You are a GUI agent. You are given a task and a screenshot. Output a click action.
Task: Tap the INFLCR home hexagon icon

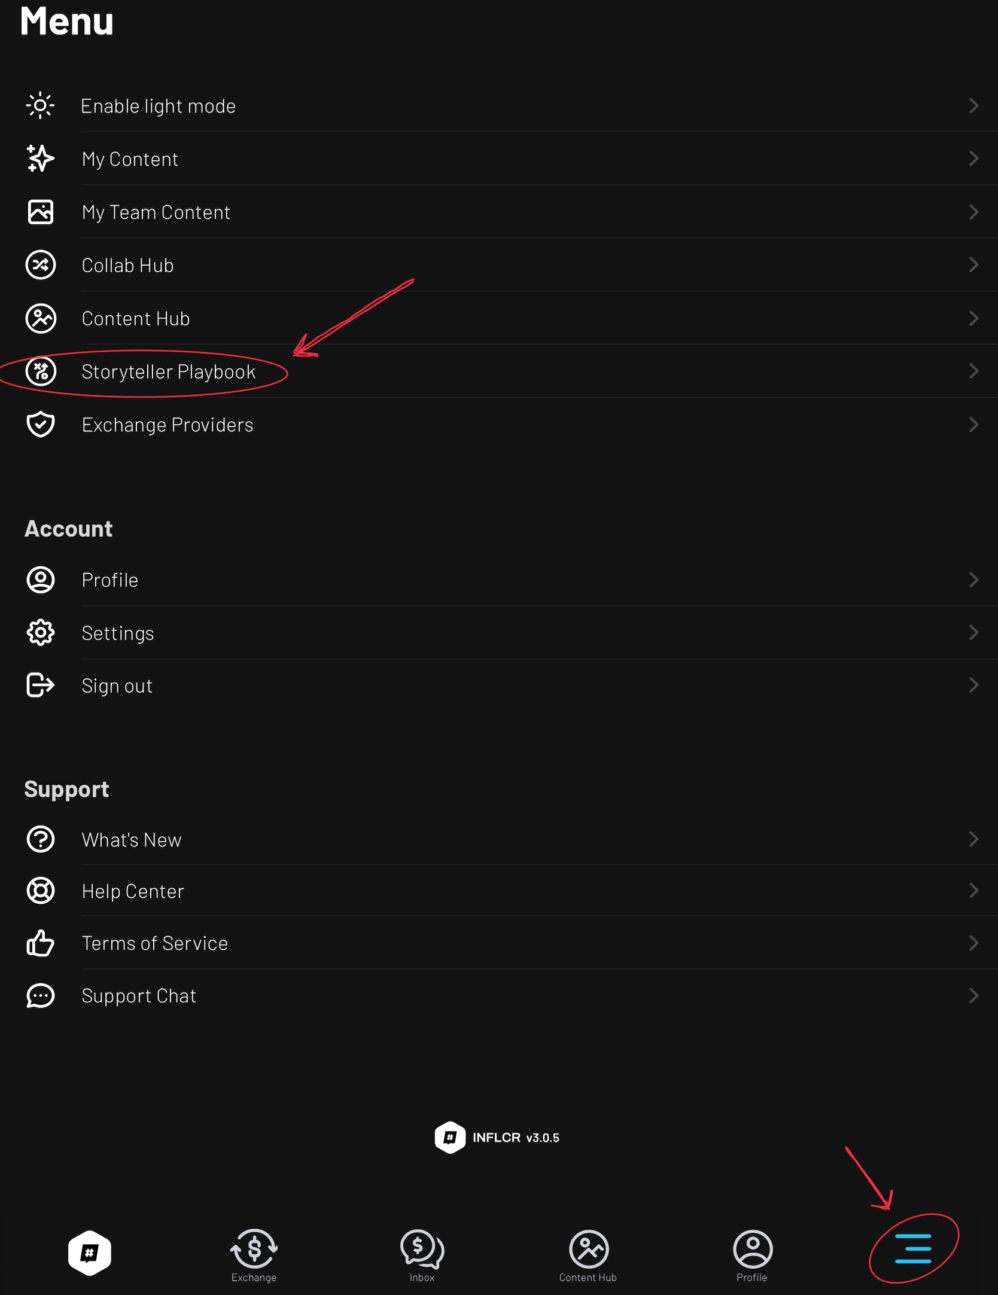[89, 1253]
